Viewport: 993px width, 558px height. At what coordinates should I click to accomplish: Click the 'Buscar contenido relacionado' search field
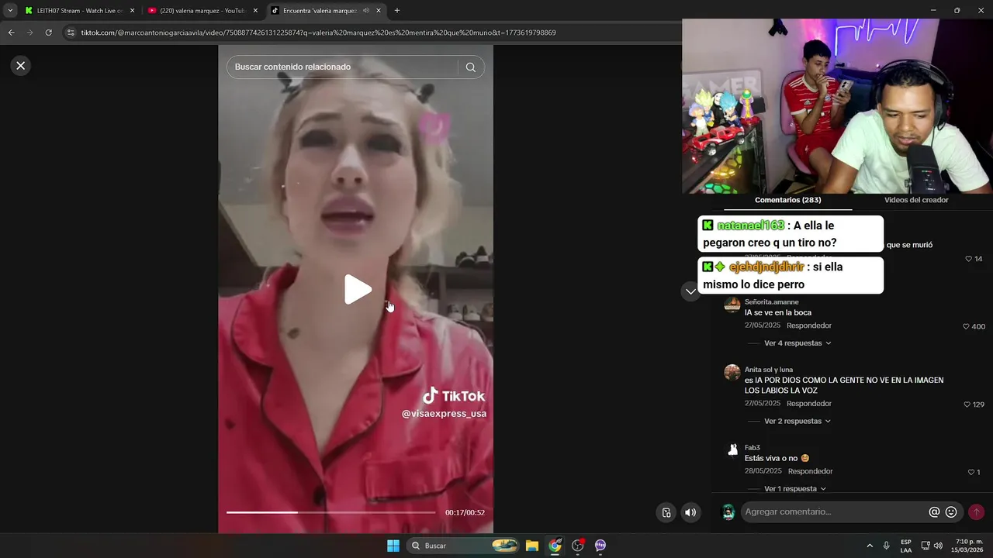coord(341,67)
